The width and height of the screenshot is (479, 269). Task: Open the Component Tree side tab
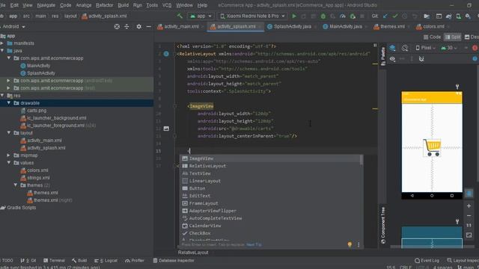pos(383,225)
